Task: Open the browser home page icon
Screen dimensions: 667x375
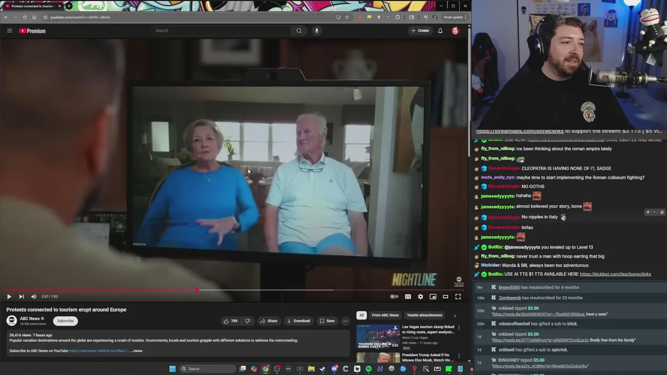Action: (34, 17)
